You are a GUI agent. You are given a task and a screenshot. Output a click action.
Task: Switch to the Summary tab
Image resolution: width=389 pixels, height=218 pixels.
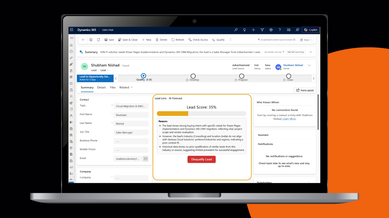click(87, 88)
